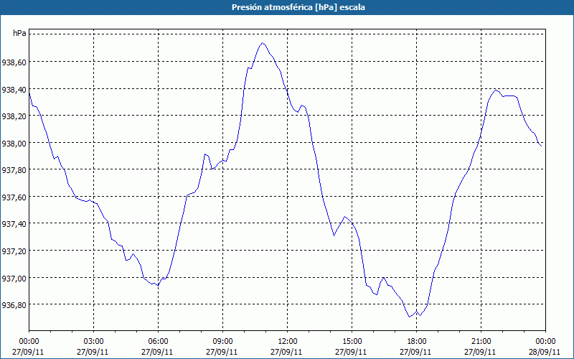Click the pressure curve dip near 06:00

158,285
